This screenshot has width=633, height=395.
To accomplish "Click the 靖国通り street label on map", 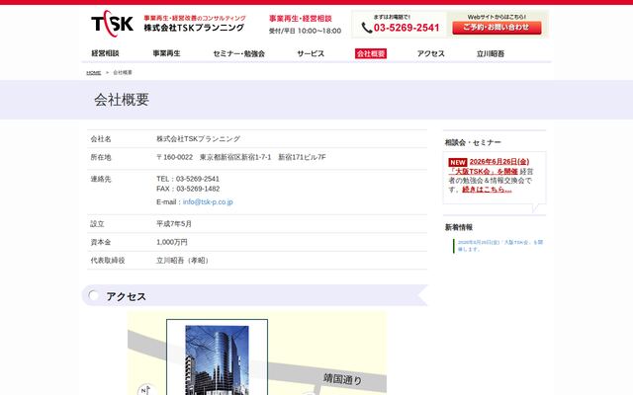I will point(342,379).
